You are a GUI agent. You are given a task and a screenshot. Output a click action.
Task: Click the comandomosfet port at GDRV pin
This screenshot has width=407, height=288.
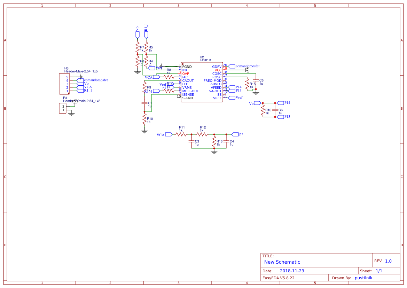(x=232, y=66)
